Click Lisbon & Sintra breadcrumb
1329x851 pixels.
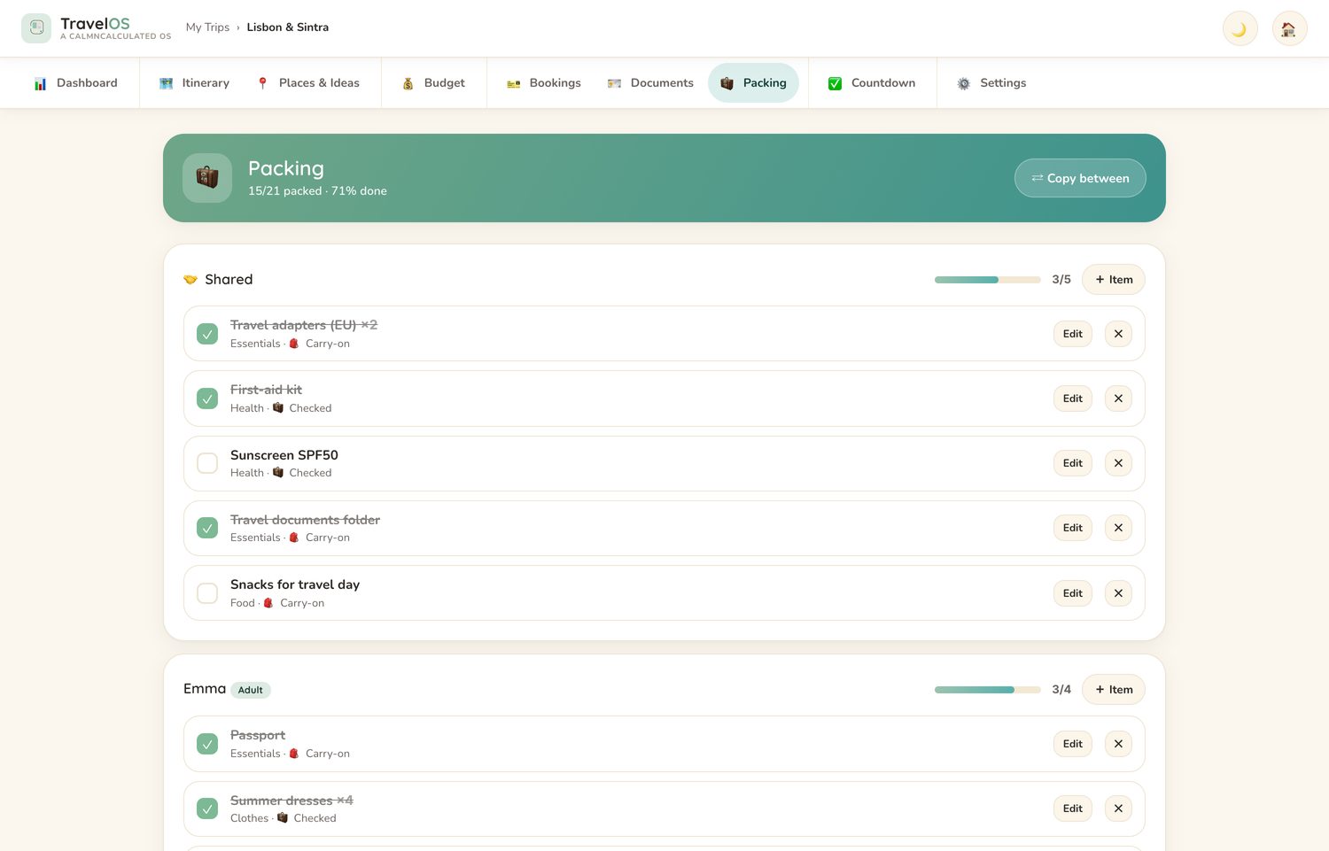288,27
